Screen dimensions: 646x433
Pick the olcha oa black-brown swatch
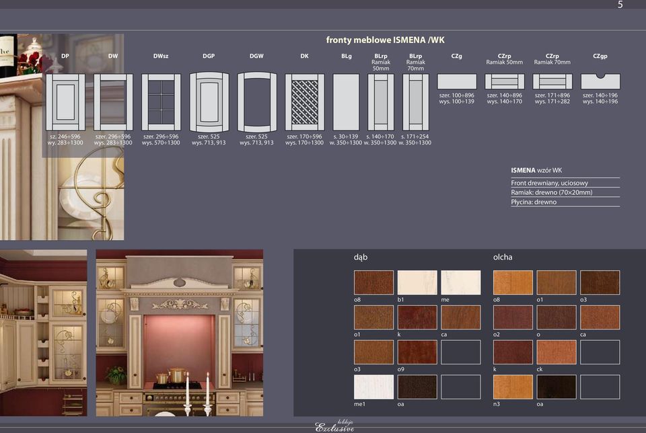pos(557,387)
